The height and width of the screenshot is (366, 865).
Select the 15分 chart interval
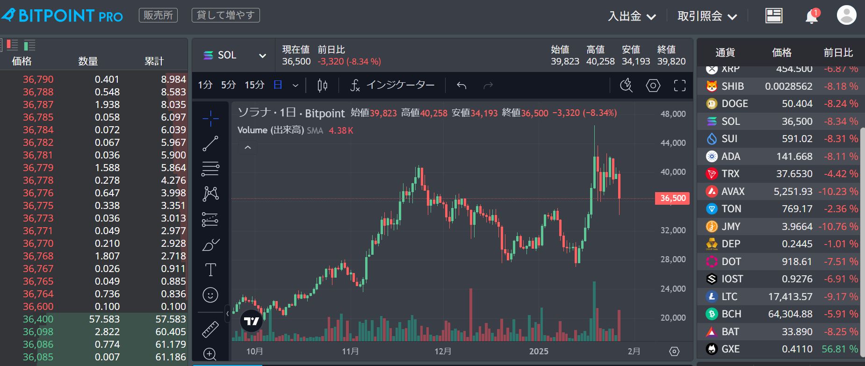[254, 85]
